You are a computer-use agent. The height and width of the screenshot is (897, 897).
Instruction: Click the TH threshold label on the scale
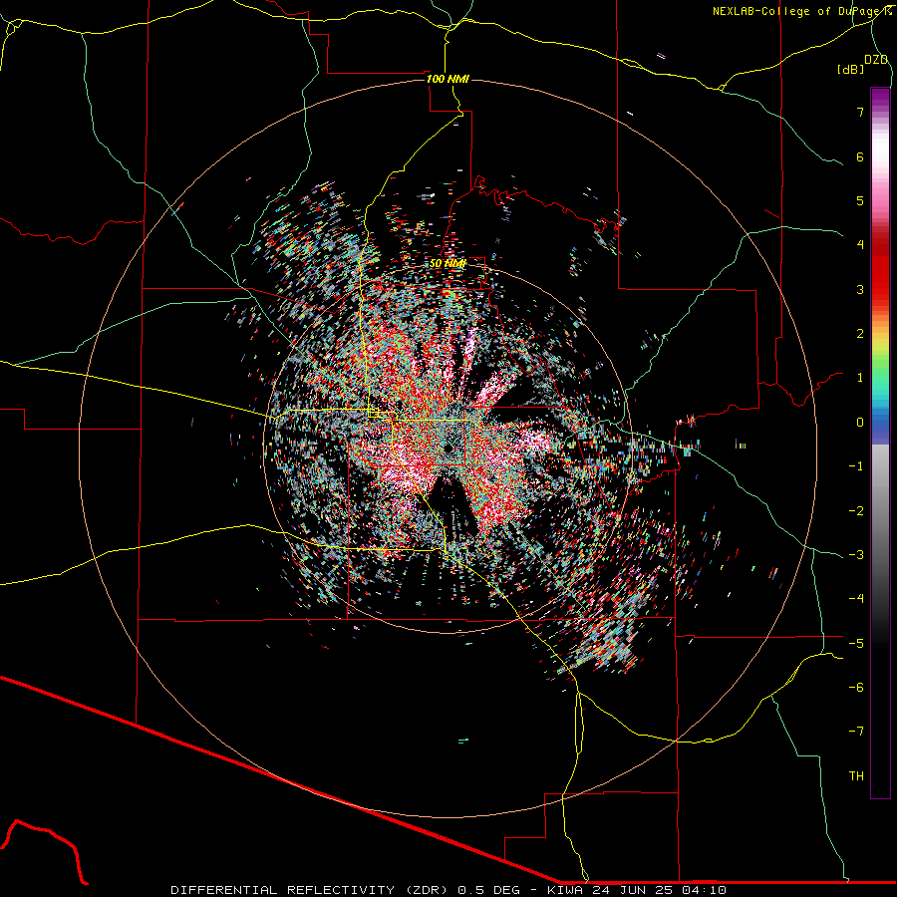pyautogui.click(x=856, y=776)
